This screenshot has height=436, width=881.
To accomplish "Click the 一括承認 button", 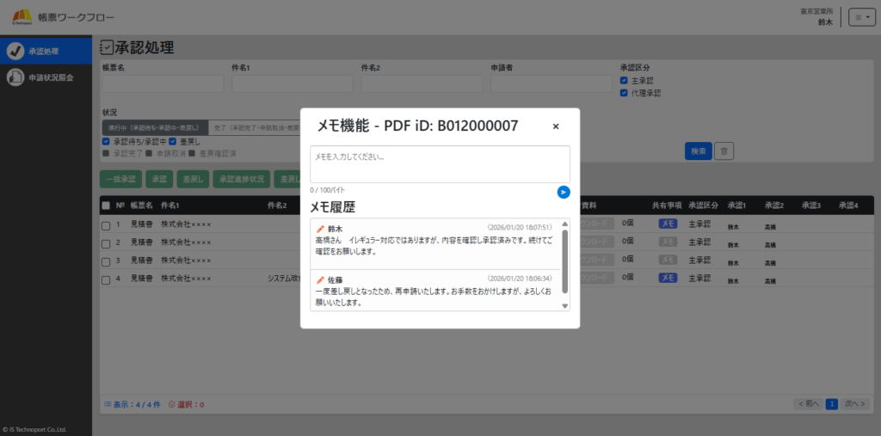I will (120, 179).
